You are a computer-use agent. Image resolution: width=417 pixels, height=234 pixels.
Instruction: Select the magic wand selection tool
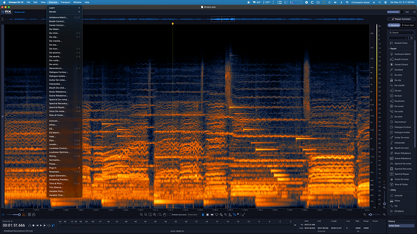pos(225,215)
